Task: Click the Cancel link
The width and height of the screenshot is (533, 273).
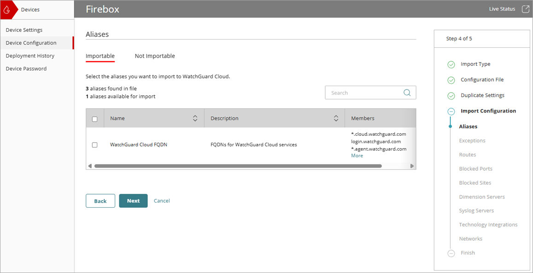Action: tap(162, 201)
